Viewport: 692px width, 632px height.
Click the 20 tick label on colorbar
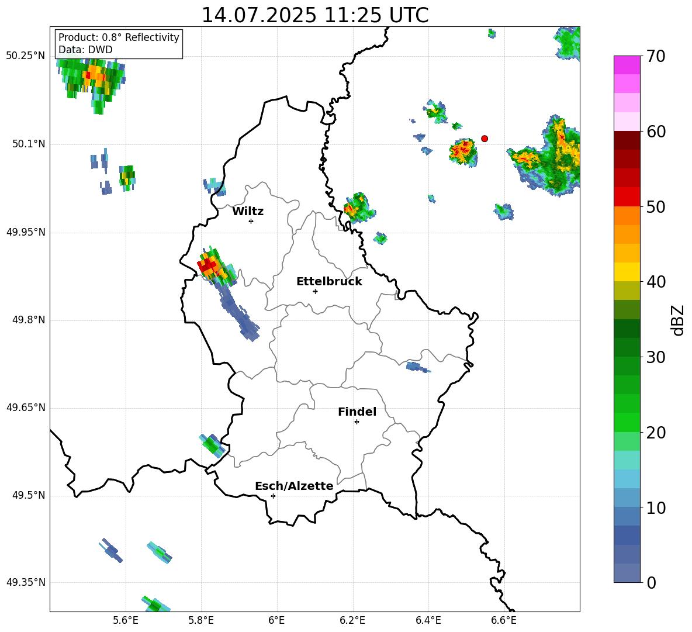[656, 433]
